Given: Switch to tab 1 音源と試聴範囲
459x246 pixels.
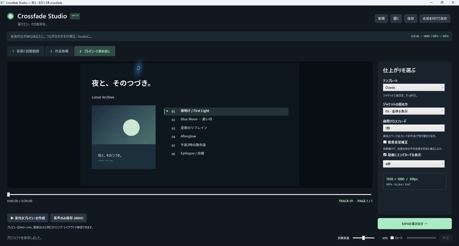Looking at the screenshot, I should (x=26, y=51).
